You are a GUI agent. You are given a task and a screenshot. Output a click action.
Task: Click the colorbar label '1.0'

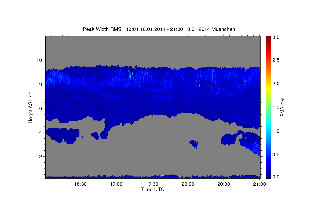(x=276, y=131)
